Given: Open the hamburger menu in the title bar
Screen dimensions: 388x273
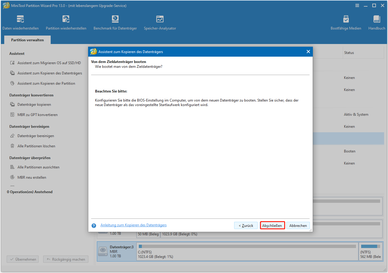Looking at the screenshot, I should [x=357, y=5].
